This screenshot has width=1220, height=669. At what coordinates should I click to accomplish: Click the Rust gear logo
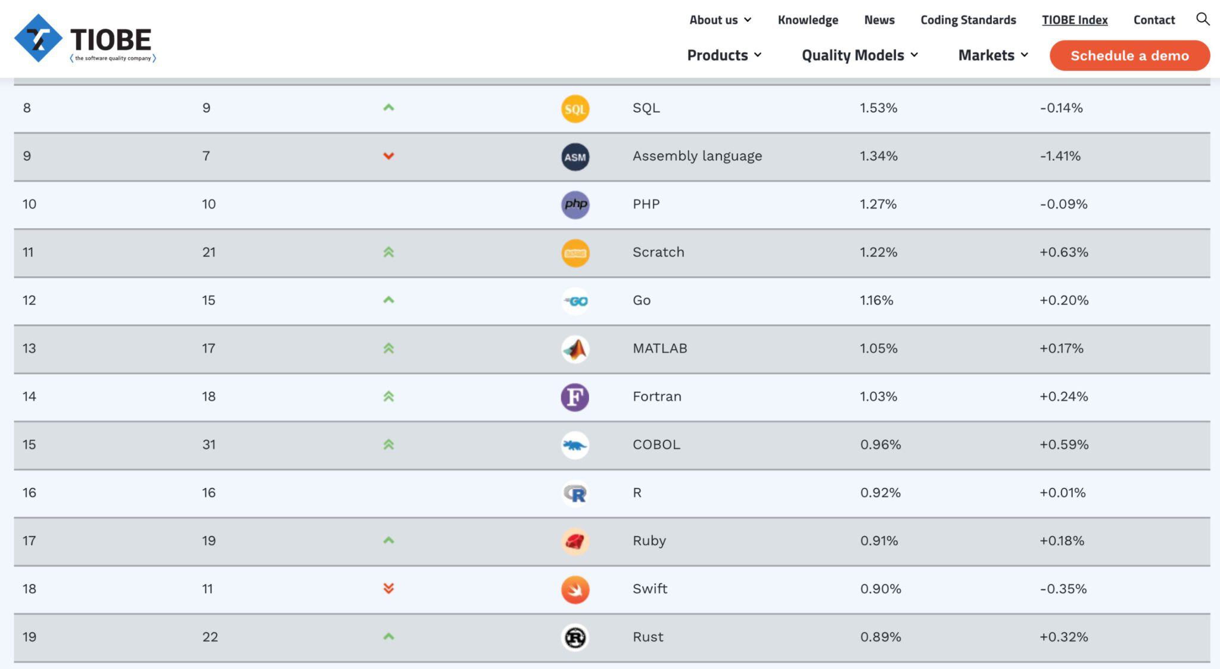pos(575,637)
